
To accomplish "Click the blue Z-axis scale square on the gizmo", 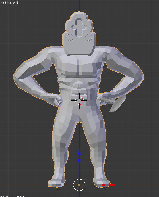I will pyautogui.click(x=79, y=161).
